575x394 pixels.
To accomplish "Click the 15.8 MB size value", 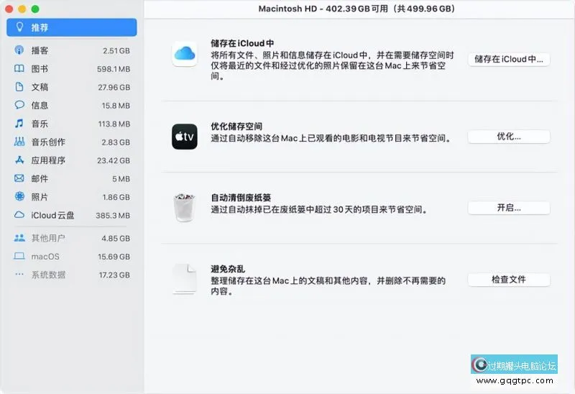I will (116, 106).
